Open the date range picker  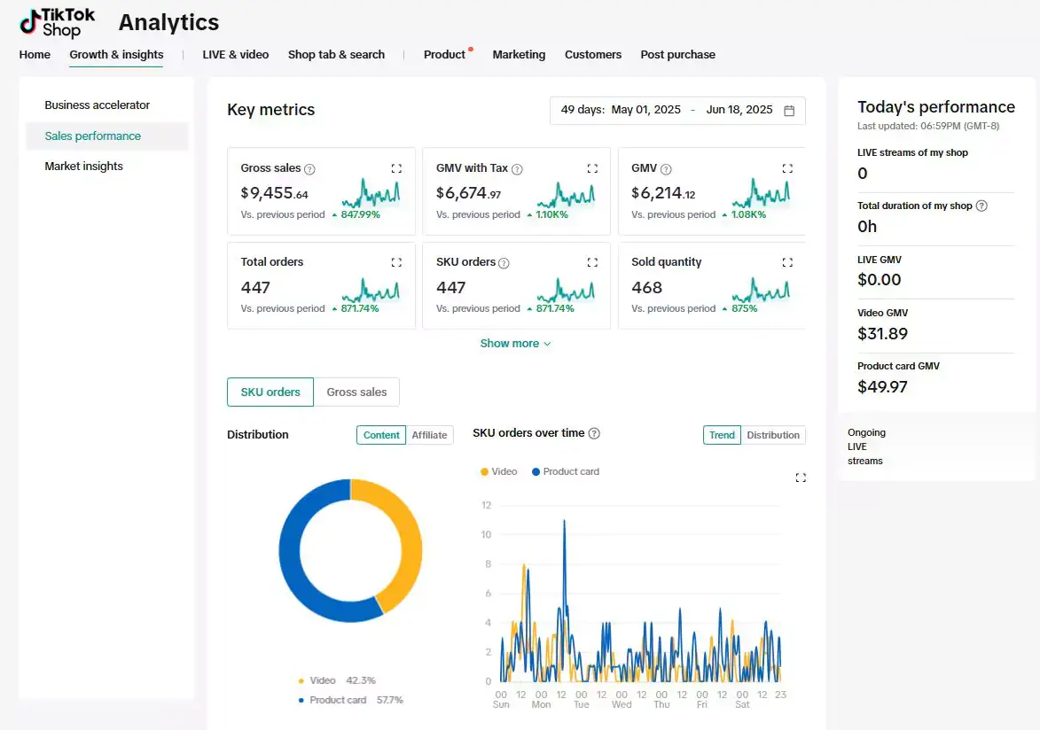(x=677, y=111)
